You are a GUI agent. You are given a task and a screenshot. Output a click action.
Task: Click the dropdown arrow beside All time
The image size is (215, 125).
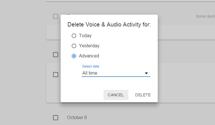point(146,73)
